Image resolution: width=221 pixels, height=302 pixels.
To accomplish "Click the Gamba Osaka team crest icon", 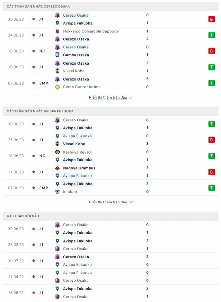I will point(57,55).
